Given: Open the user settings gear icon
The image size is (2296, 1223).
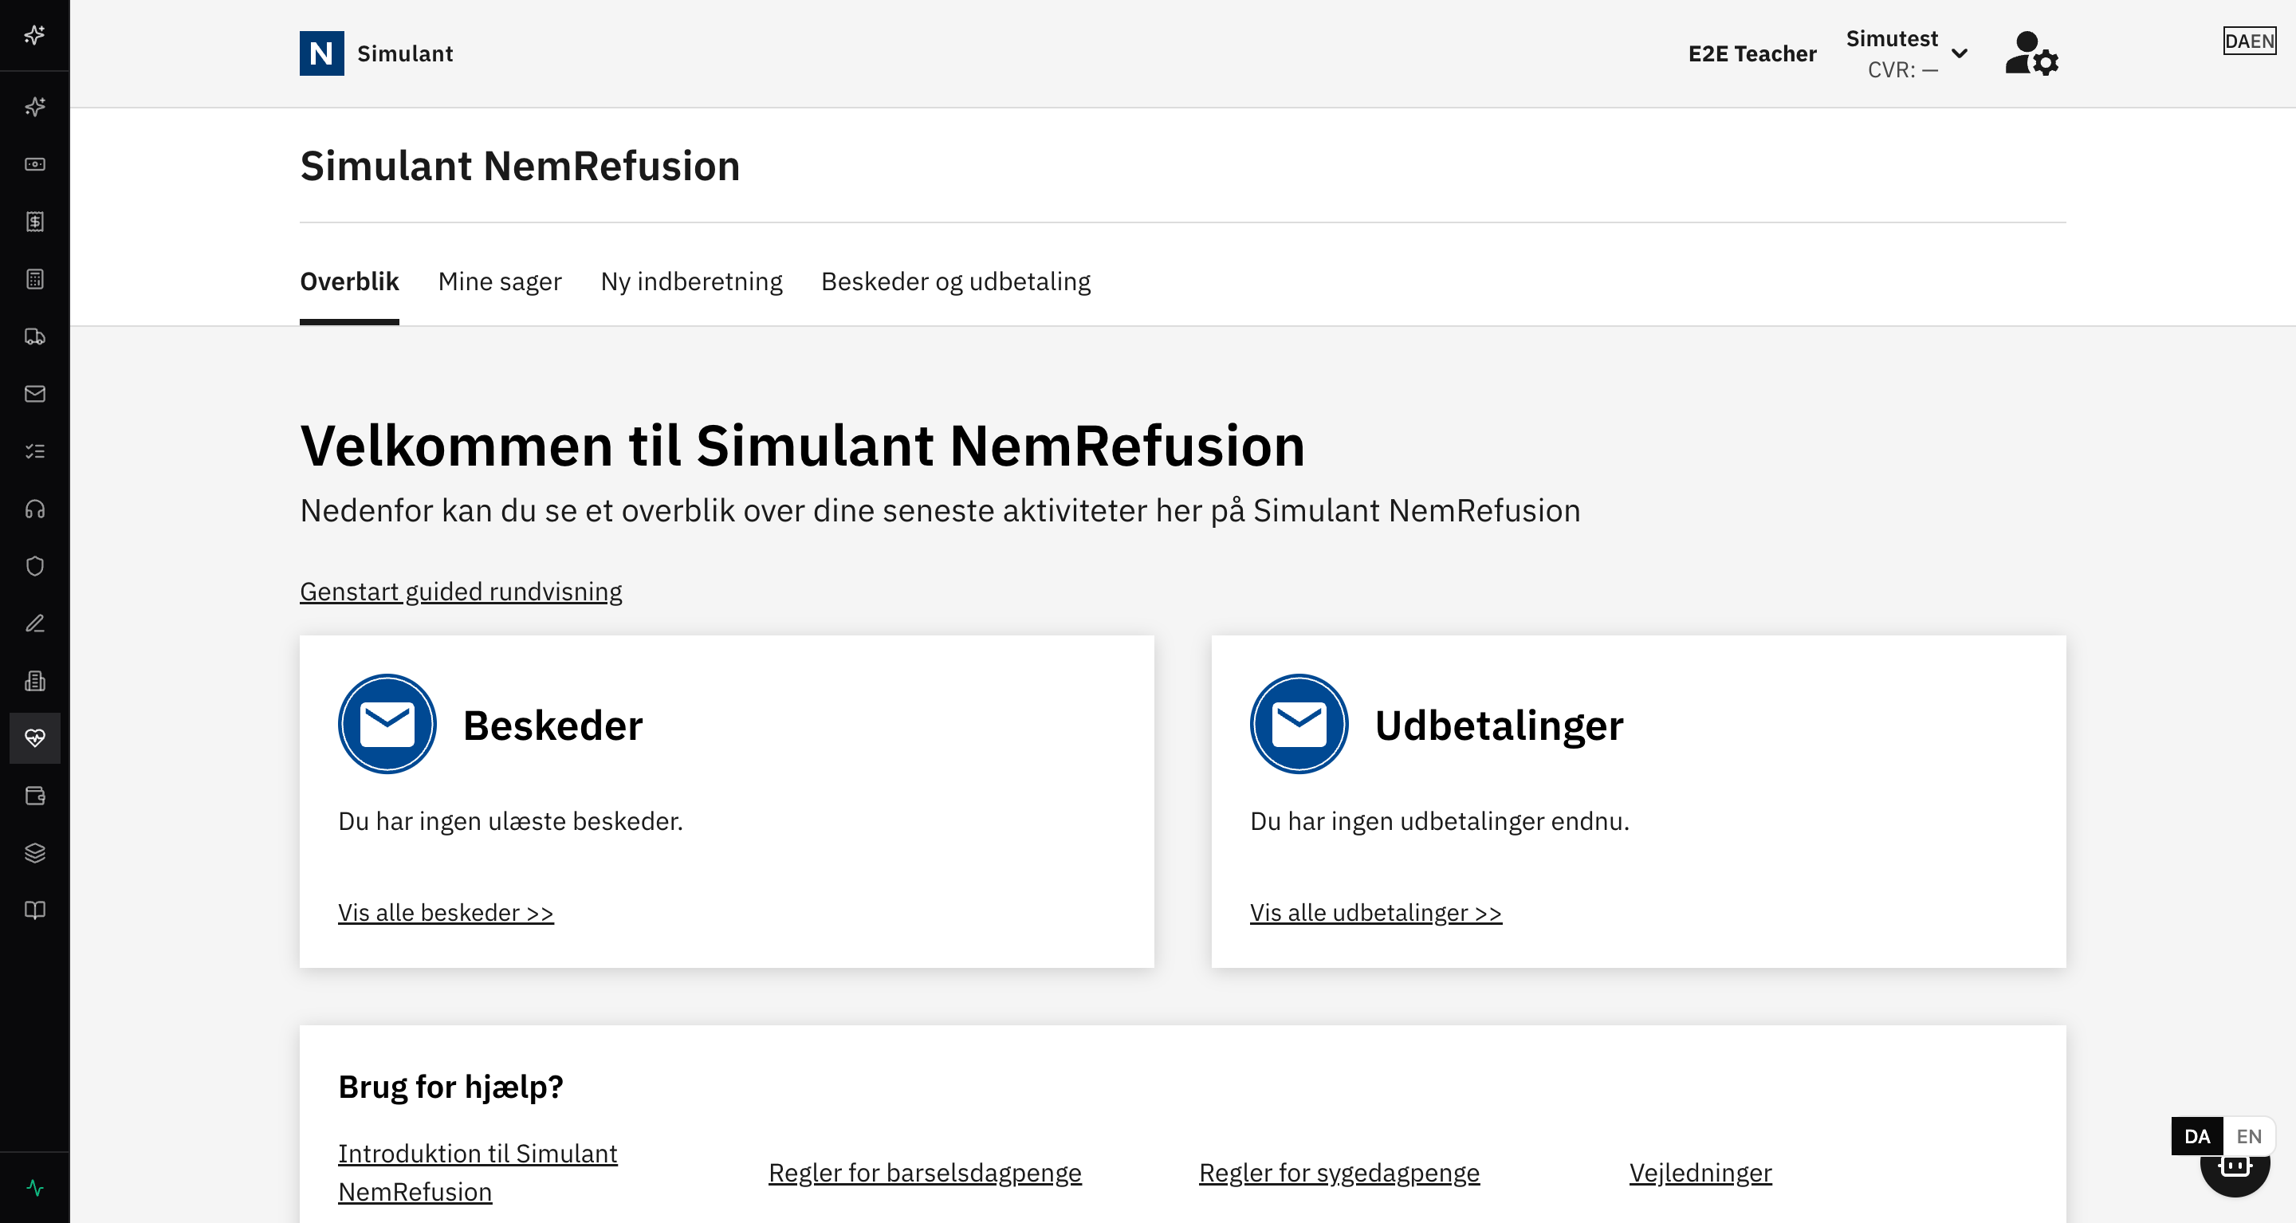Looking at the screenshot, I should click(2031, 53).
